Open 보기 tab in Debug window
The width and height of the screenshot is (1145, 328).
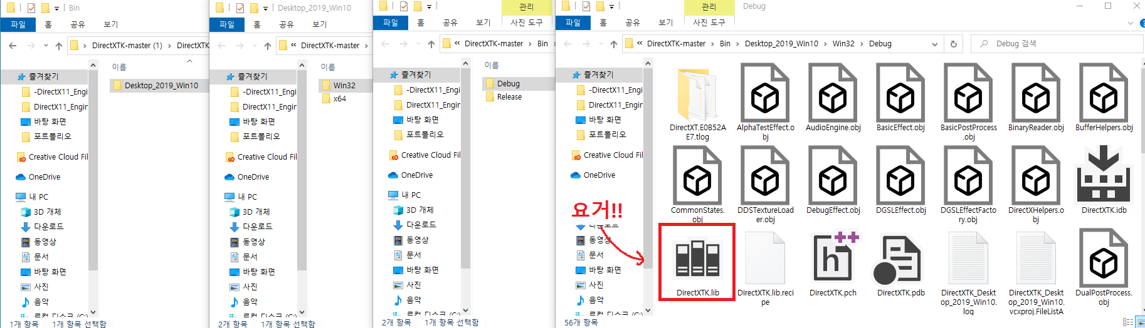pos(666,23)
